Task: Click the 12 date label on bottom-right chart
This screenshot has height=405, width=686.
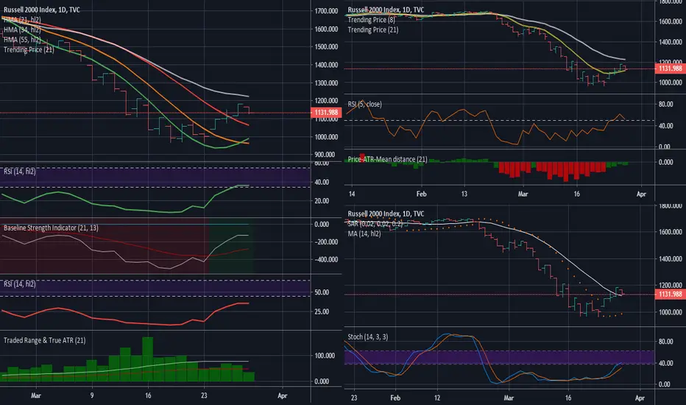Action: point(437,398)
